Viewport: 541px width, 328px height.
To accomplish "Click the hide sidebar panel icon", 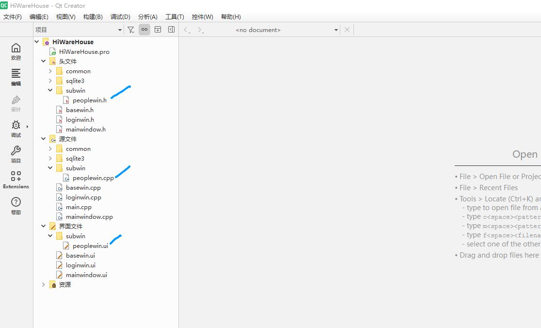I will [x=171, y=30].
